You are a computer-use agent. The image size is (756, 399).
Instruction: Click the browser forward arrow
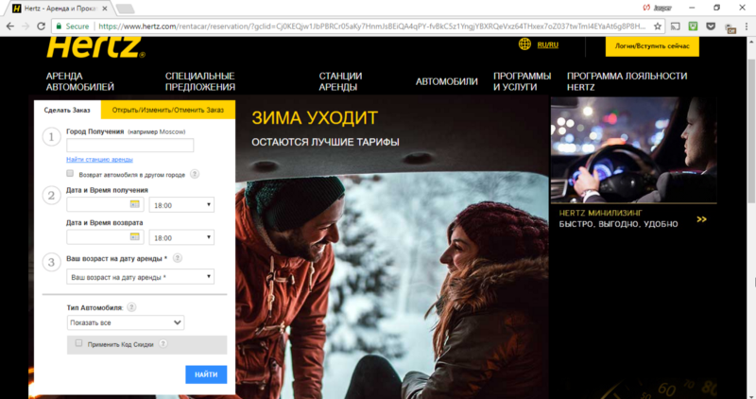click(26, 26)
